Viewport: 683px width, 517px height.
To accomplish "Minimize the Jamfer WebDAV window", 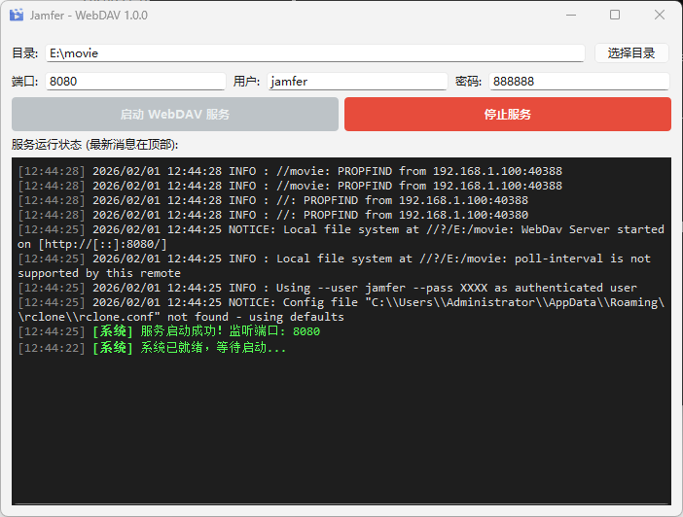I will 569,16.
